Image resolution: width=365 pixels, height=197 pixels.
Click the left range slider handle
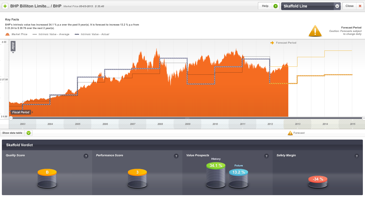(x=11, y=118)
